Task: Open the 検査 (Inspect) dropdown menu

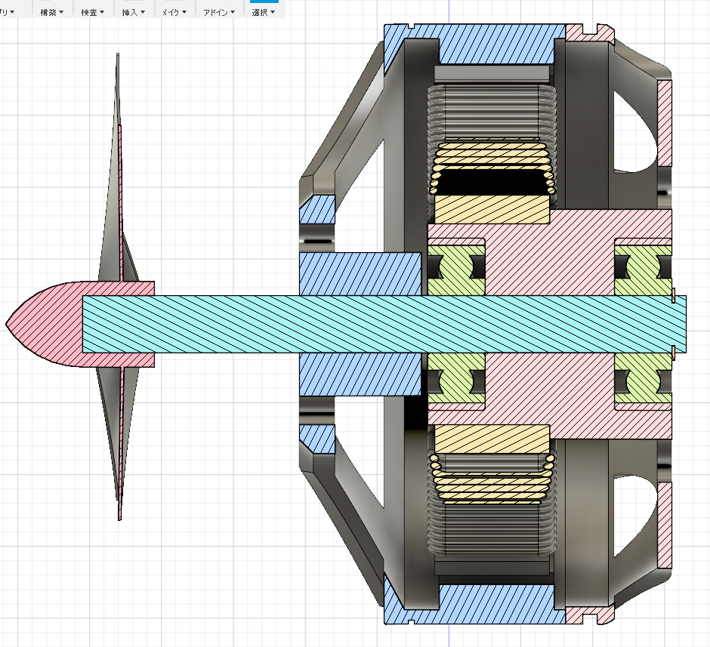Action: click(x=92, y=12)
